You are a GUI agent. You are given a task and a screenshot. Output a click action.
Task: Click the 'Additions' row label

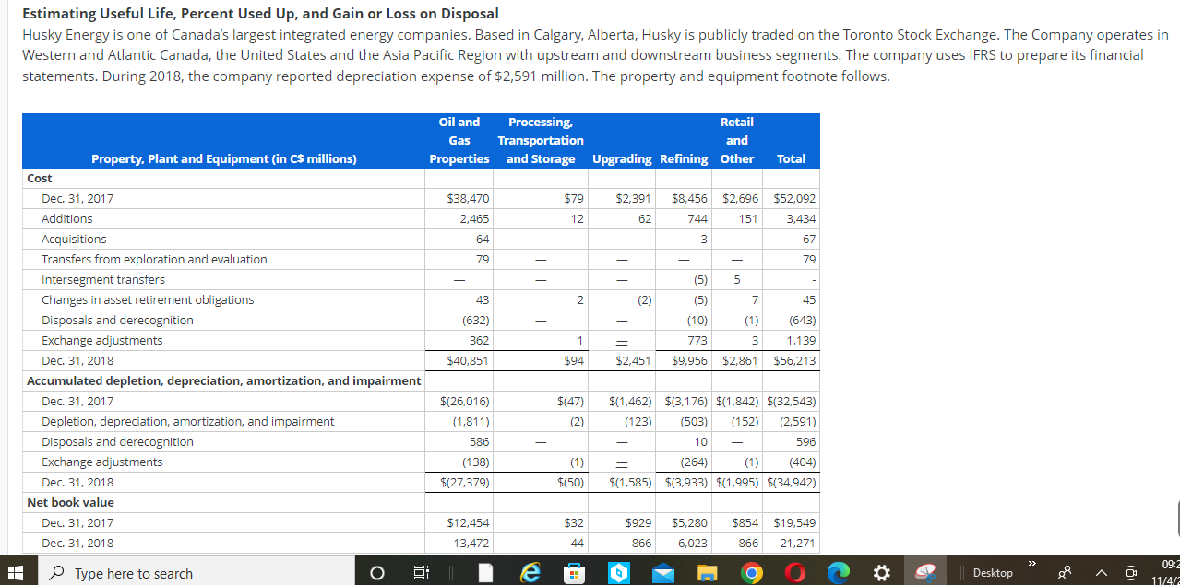67,218
